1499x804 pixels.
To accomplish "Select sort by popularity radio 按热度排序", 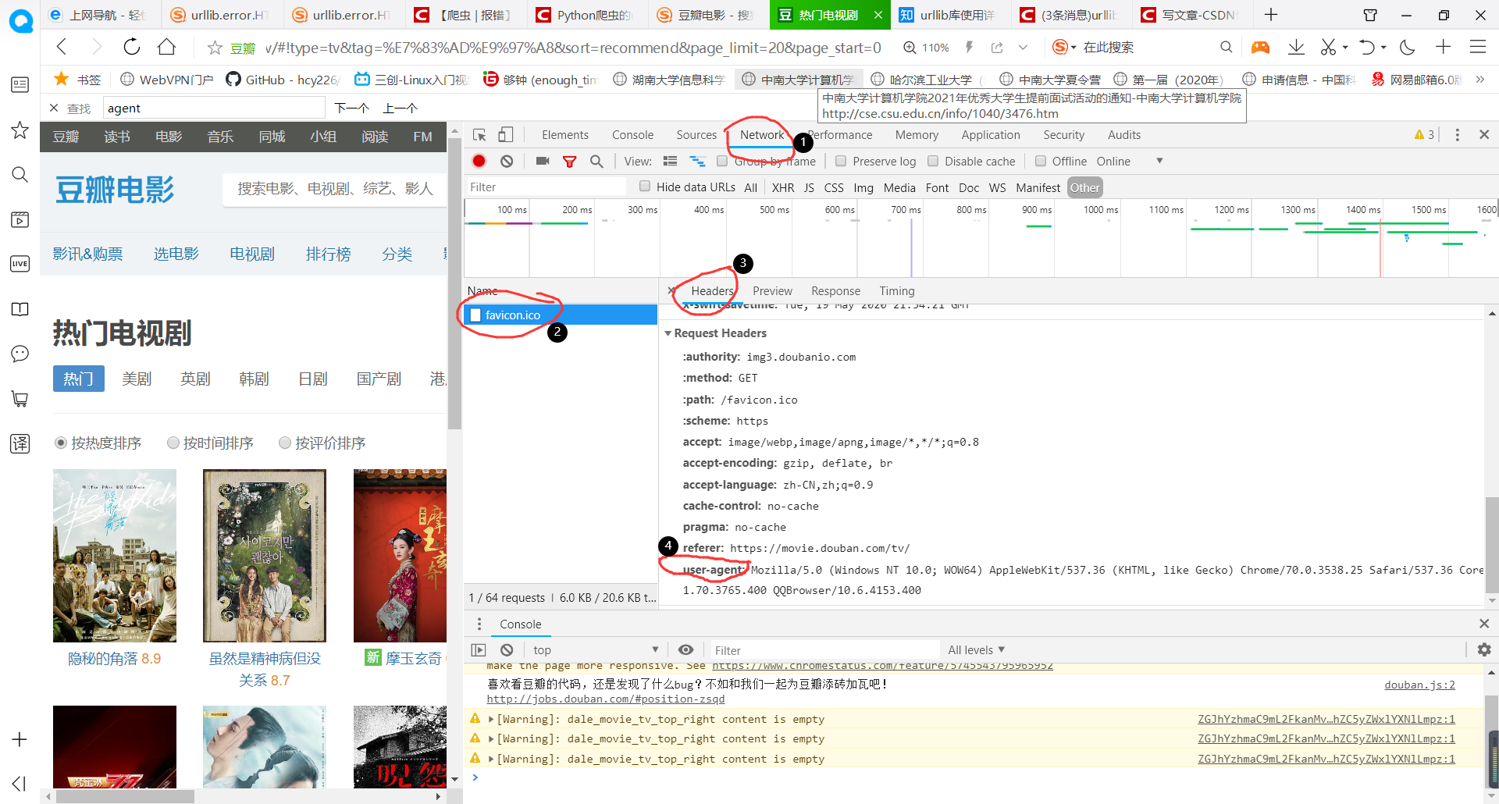I will click(x=61, y=443).
